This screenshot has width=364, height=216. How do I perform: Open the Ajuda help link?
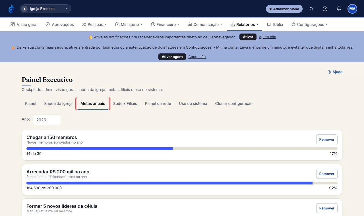(x=335, y=72)
